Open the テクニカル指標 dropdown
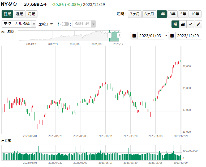Image resolution: width=206 pixels, height=167 pixels. click(16, 24)
